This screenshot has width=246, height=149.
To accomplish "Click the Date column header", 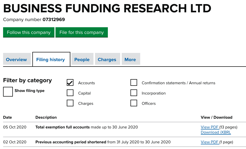I will [7, 117].
